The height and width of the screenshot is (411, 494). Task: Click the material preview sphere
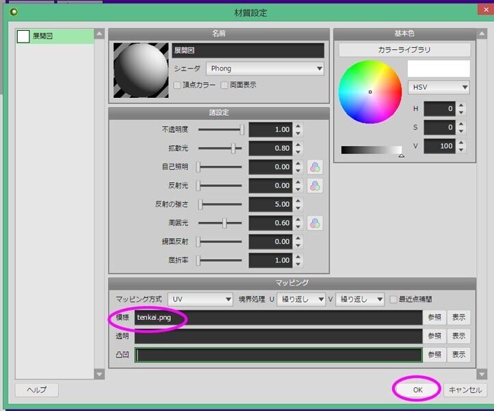[141, 70]
